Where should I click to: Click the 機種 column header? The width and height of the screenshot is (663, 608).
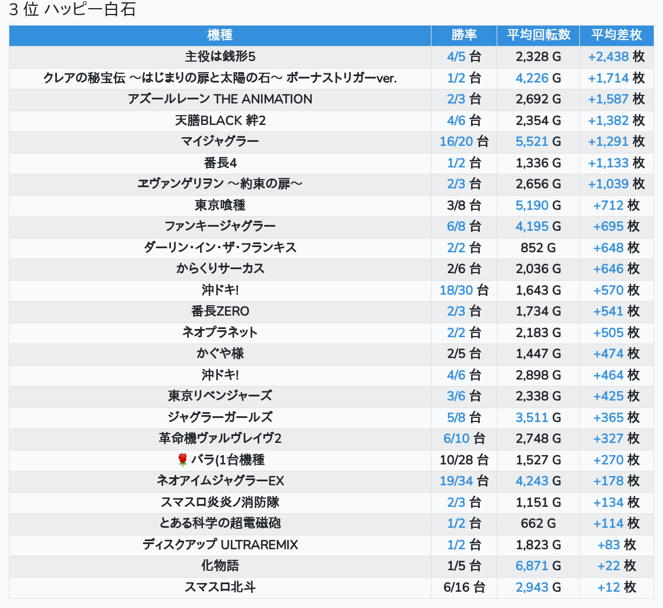coord(220,35)
